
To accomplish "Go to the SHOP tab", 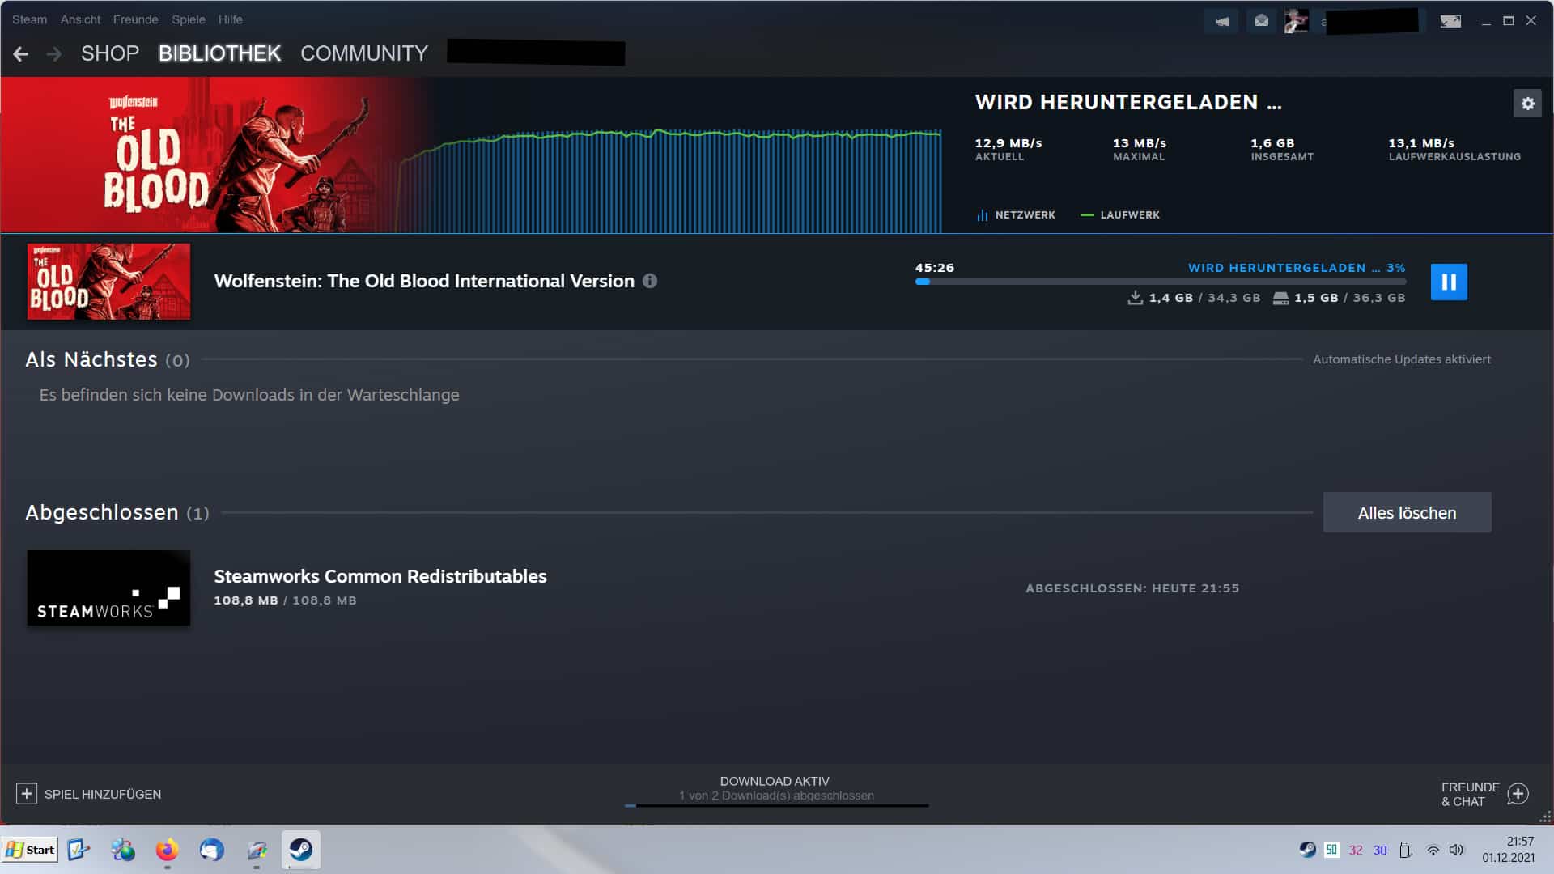I will click(110, 53).
